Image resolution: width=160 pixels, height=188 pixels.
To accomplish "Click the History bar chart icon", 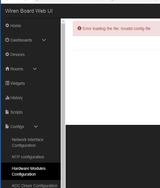I will pyautogui.click(x=7, y=97).
